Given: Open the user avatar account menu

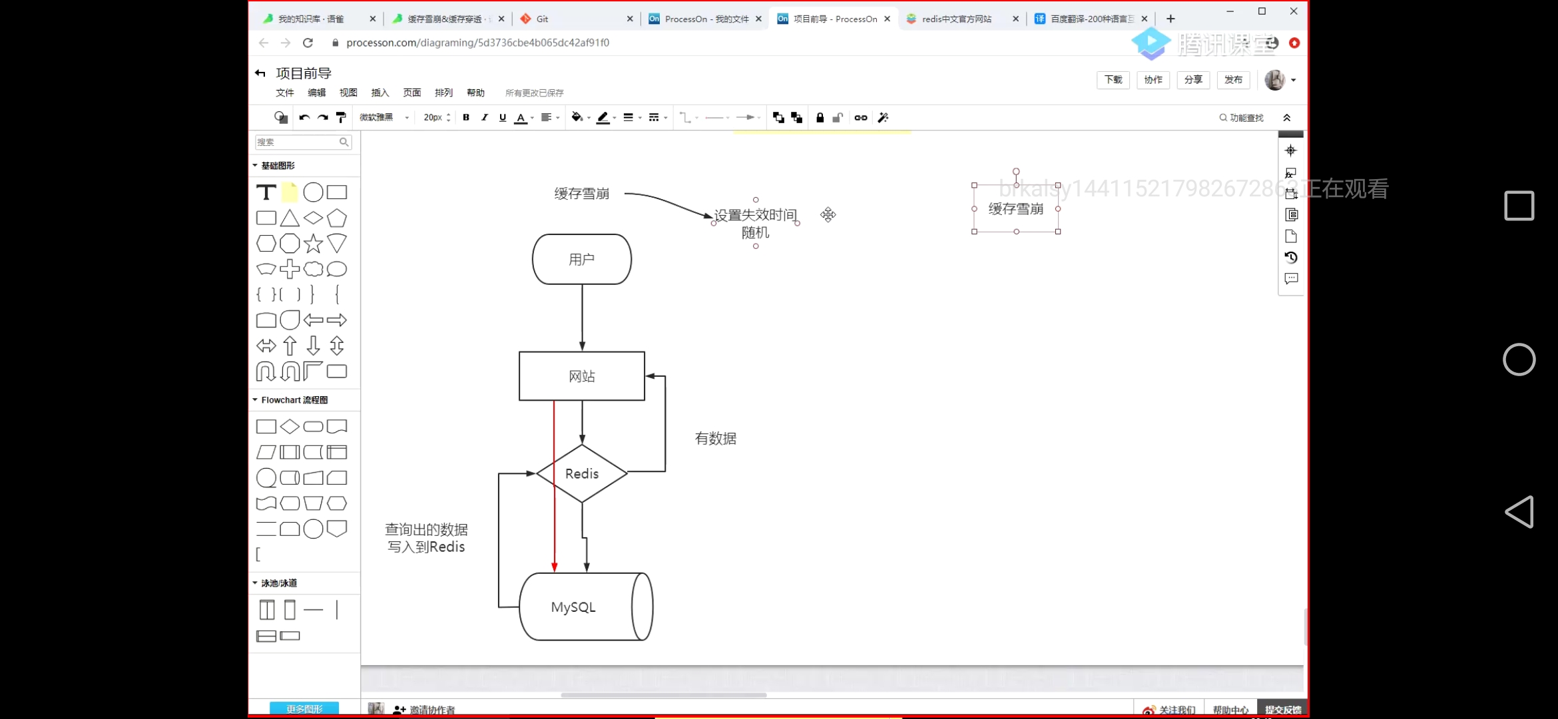Looking at the screenshot, I should click(1280, 80).
